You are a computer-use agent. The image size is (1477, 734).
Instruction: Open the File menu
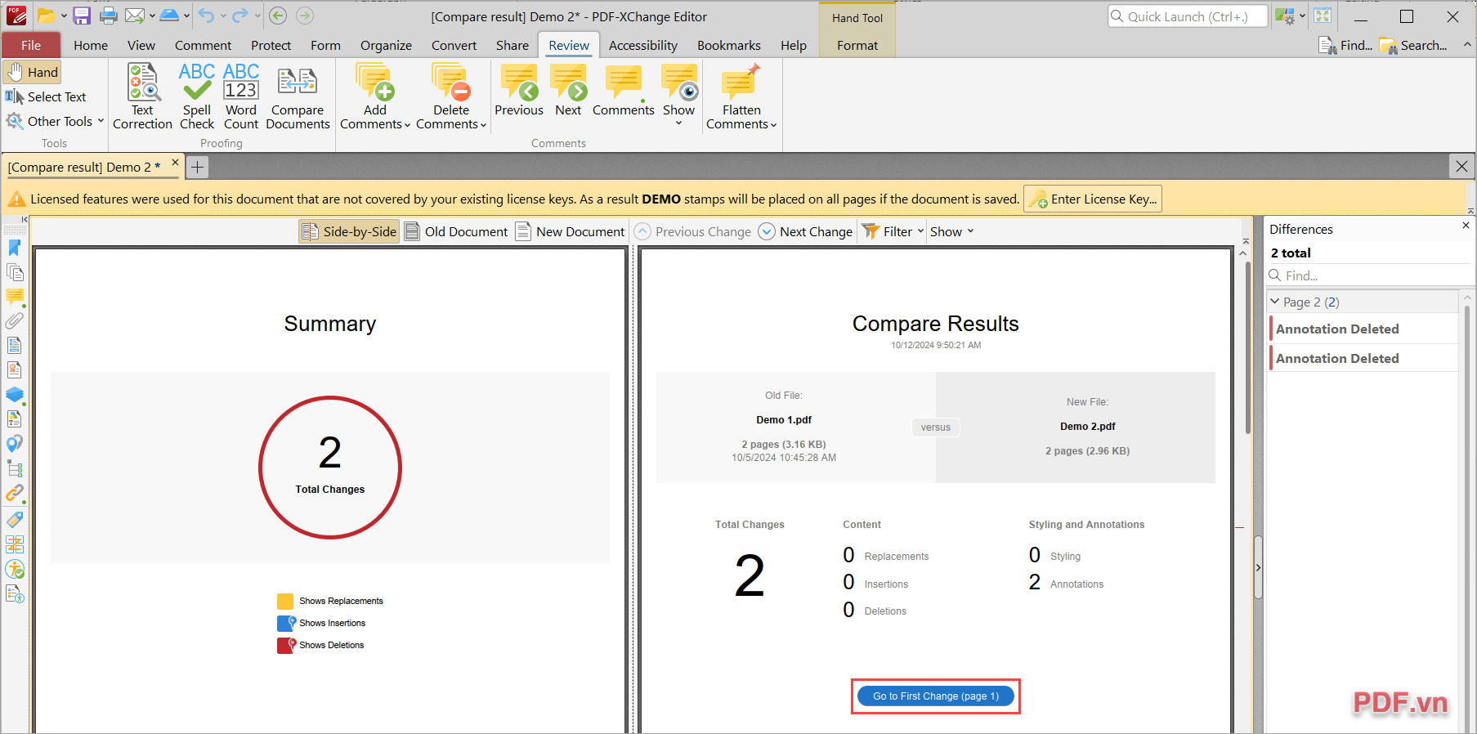coord(31,46)
